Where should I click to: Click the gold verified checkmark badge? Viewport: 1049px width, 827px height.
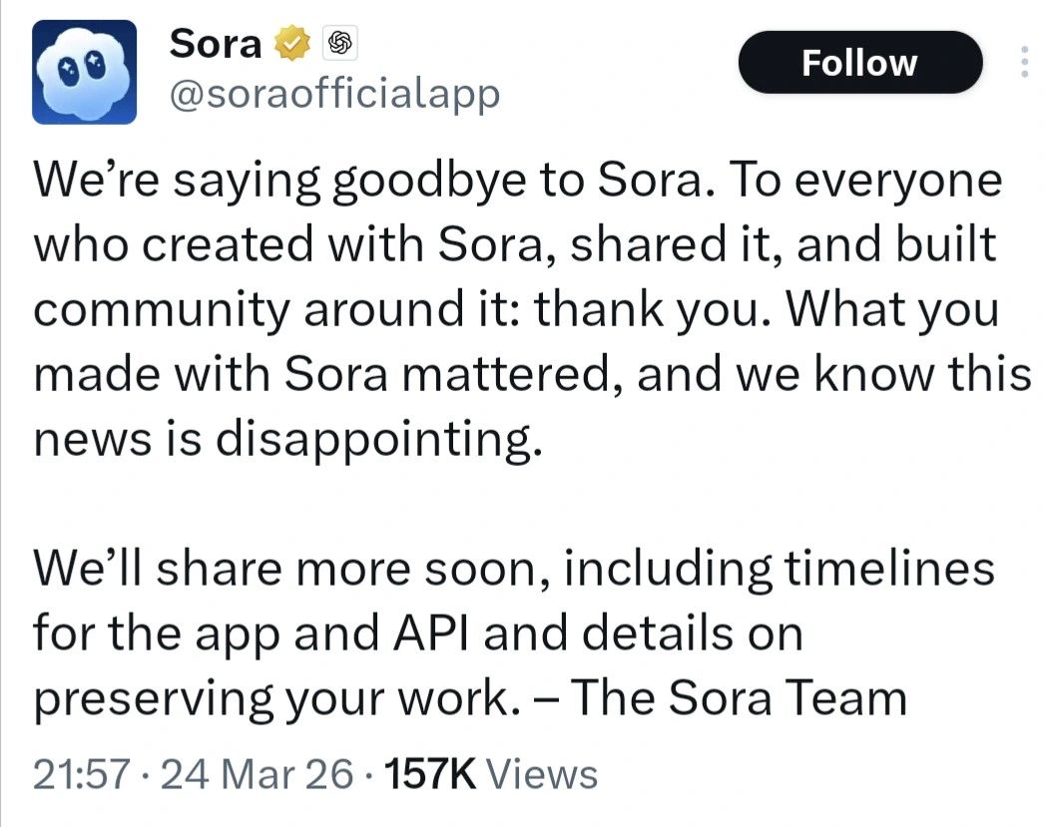coord(294,44)
